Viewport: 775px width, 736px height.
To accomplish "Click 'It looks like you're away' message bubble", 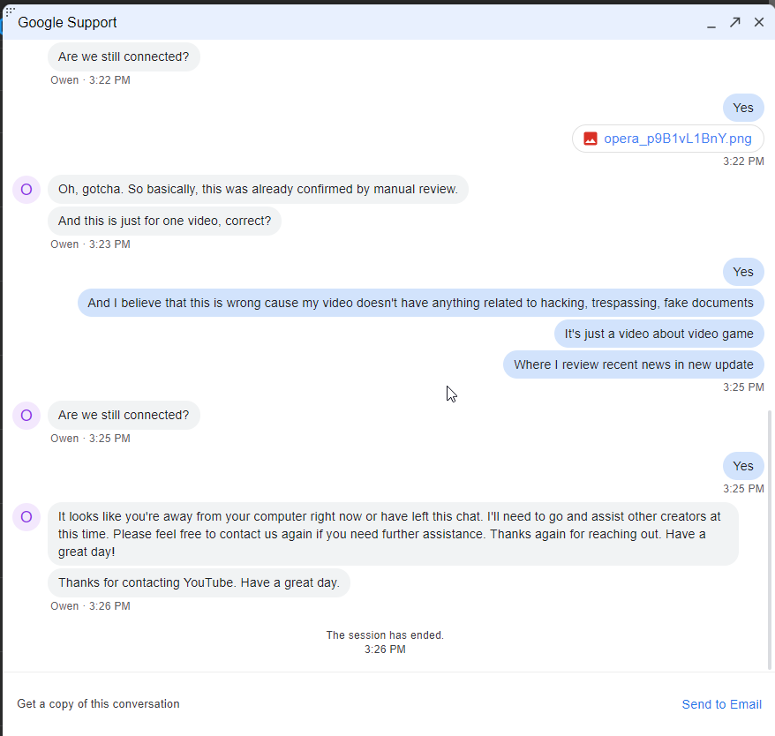I will point(393,534).
